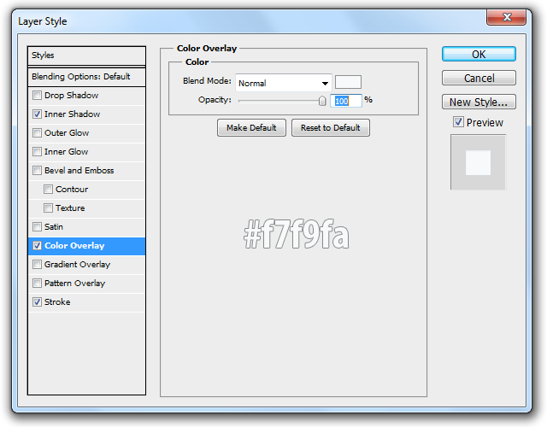Enable the Outer Glow checkbox
This screenshot has width=547, height=427.
pos(37,133)
